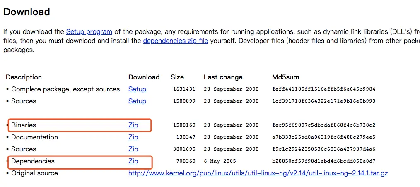Click the Last change column header
Screen dimensions: 420x187
(x=223, y=77)
